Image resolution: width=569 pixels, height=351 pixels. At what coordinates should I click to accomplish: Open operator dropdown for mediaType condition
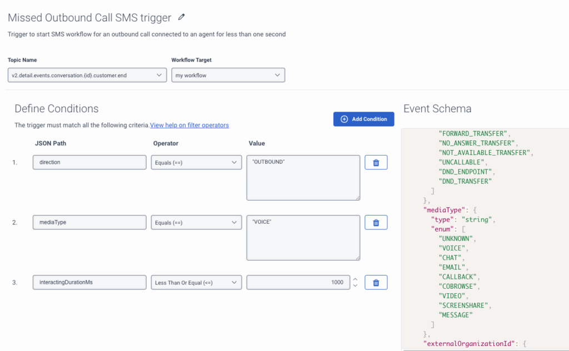196,223
